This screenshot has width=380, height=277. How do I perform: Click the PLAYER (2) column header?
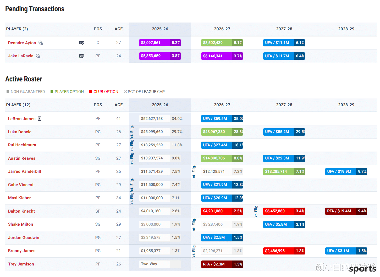tap(17, 29)
